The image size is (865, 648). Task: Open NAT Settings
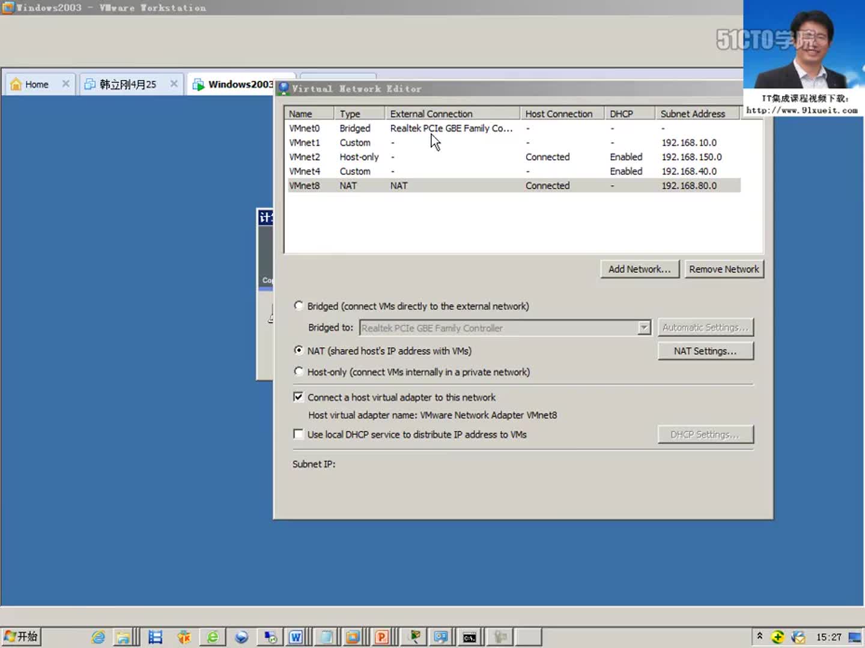[x=705, y=351]
